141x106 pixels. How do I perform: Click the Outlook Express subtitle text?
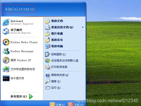pos(21,33)
